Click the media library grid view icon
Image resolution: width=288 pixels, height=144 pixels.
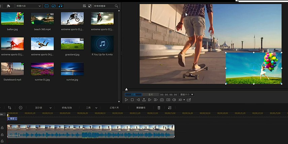coord(84,6)
